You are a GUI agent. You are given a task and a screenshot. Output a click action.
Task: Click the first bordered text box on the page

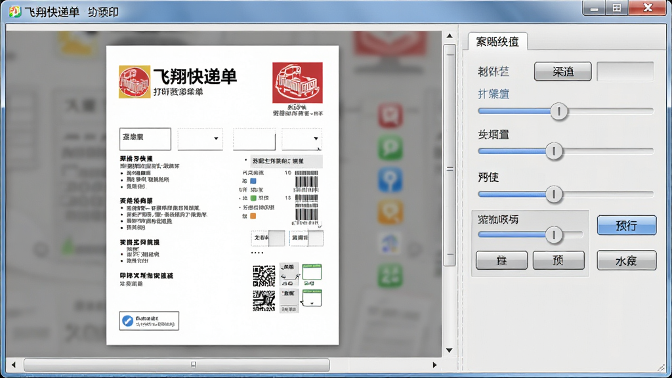(145, 139)
